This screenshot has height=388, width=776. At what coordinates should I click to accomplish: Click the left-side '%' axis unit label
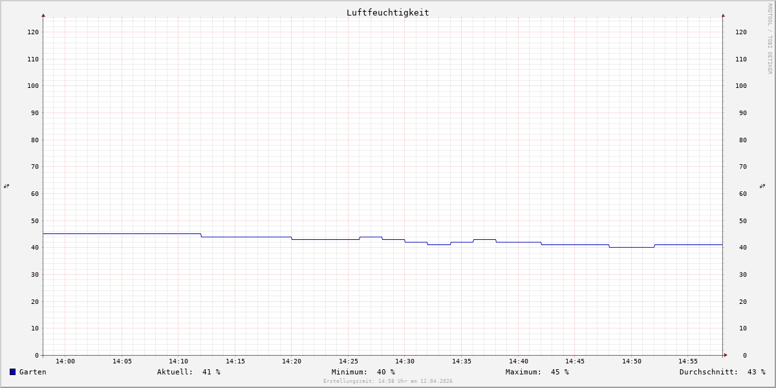[x=6, y=186]
